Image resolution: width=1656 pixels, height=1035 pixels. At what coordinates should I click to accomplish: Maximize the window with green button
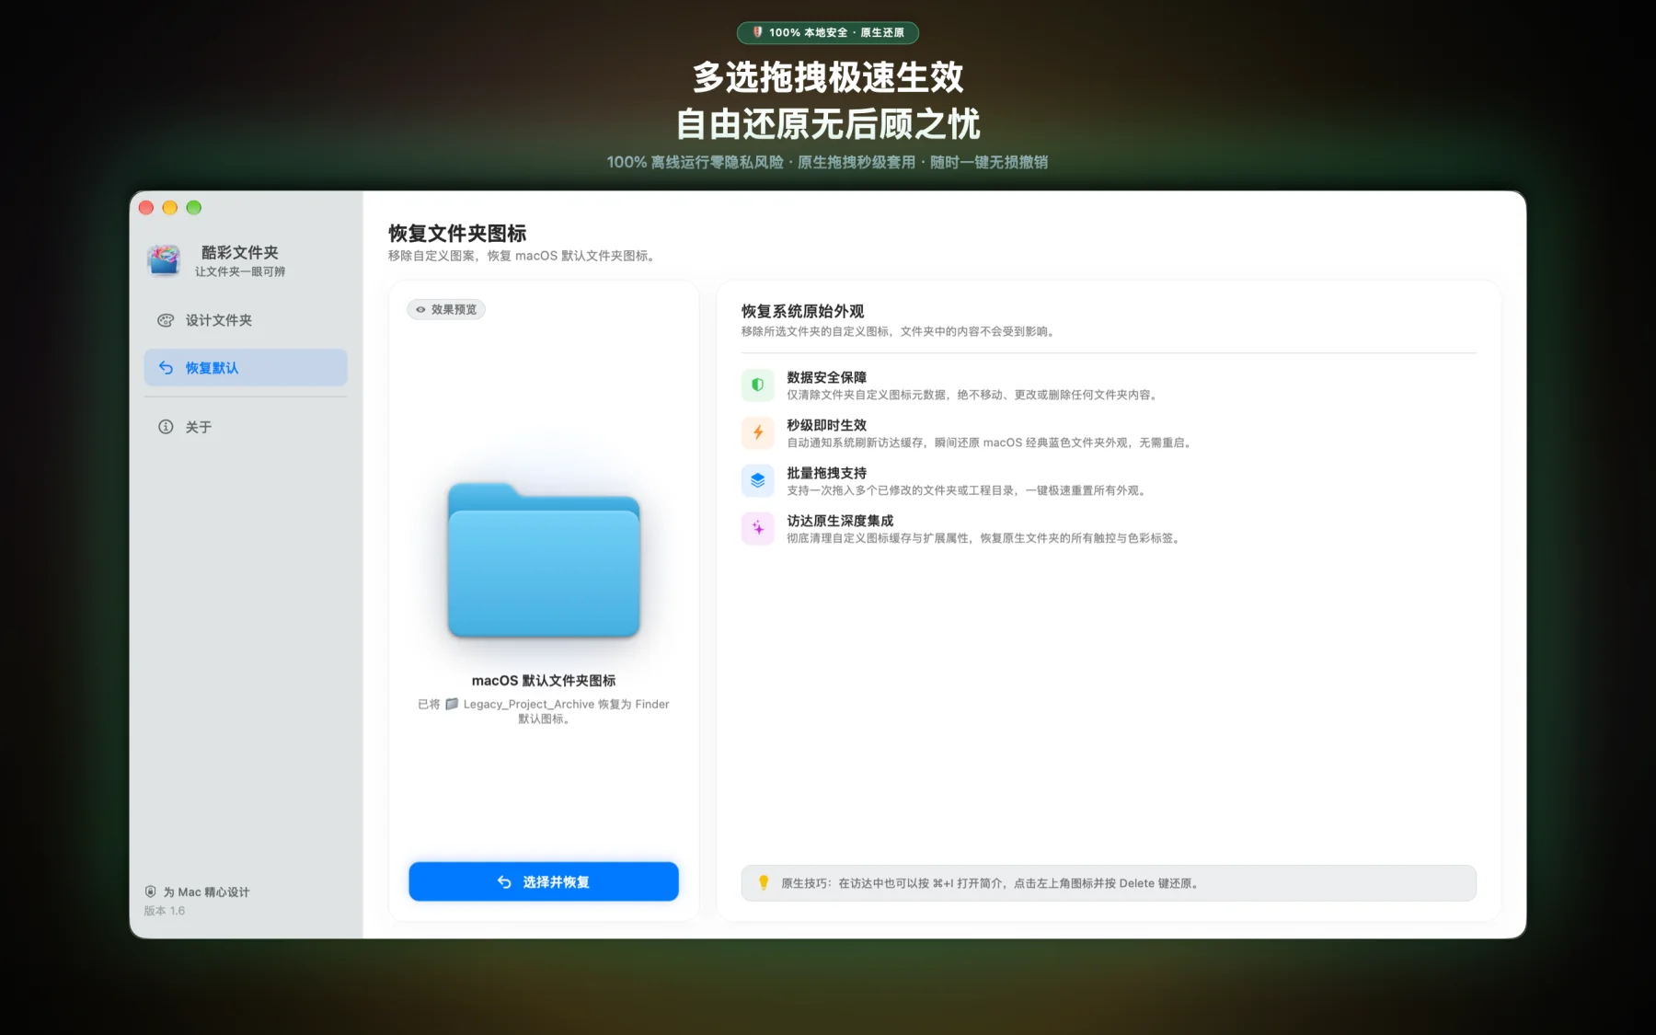tap(194, 208)
